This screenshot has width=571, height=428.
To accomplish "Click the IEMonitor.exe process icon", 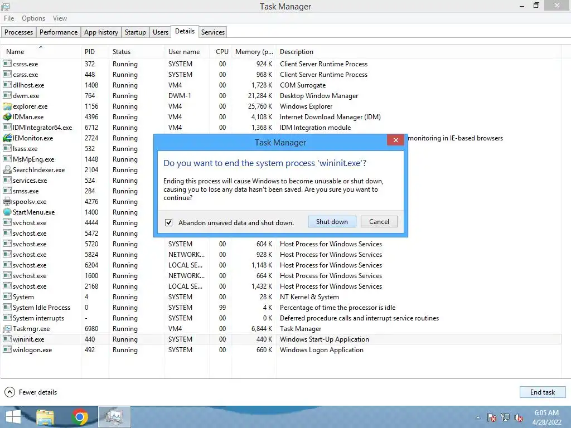I will point(7,138).
